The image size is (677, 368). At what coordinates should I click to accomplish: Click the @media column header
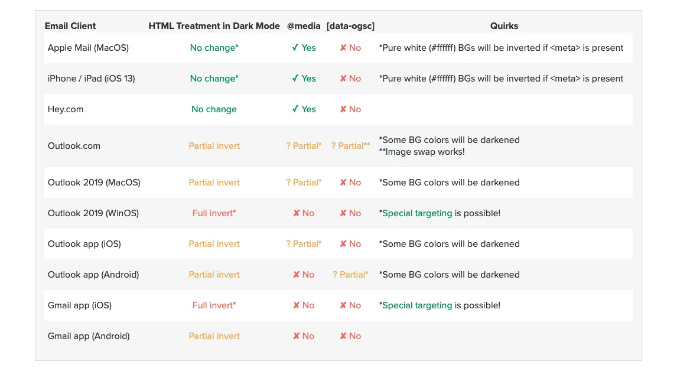click(x=304, y=26)
